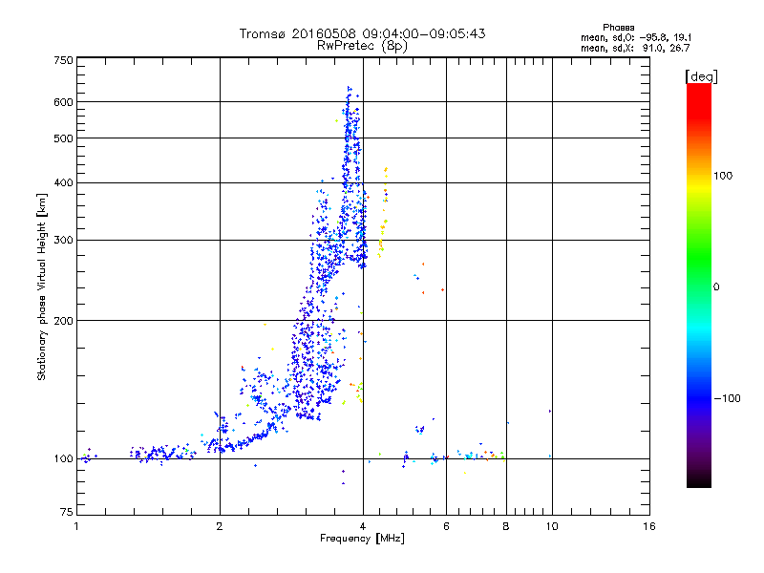
Task: Click the y-axis '200' tick label
Action: (63, 321)
